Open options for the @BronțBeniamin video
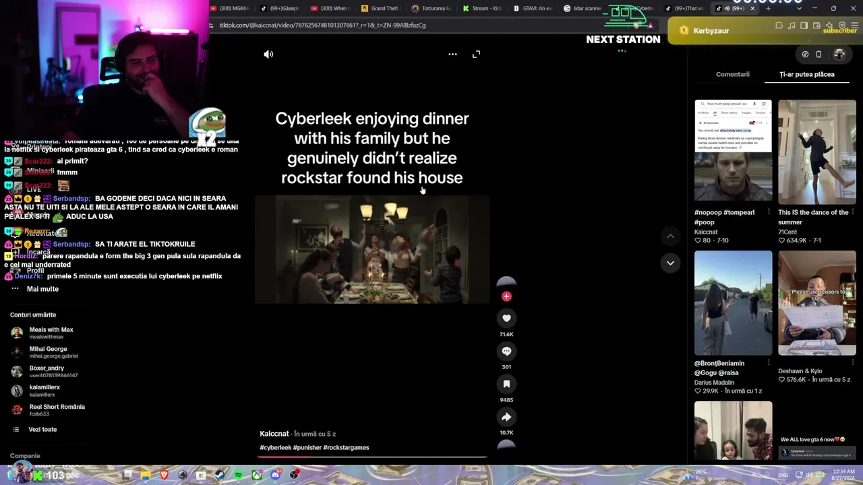The image size is (863, 485). [769, 363]
